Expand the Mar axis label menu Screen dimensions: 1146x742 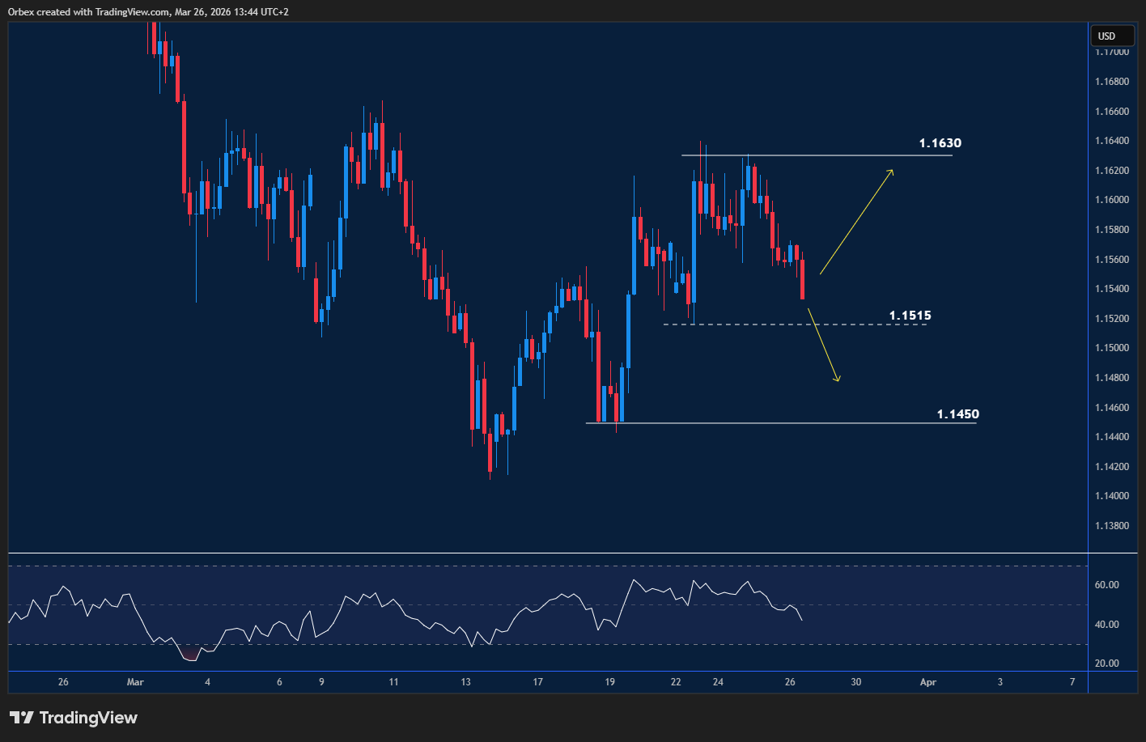[134, 682]
